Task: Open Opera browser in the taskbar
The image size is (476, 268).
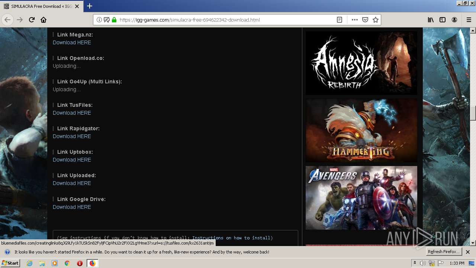Action: [80, 263]
